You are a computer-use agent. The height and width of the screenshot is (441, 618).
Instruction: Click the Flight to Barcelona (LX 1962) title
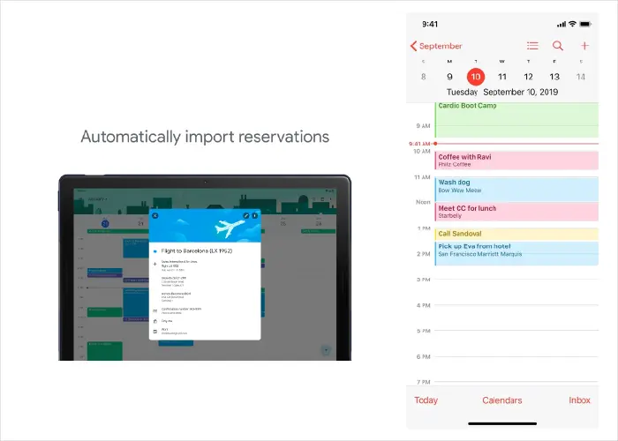[x=197, y=250]
